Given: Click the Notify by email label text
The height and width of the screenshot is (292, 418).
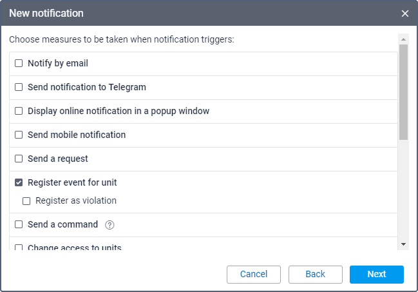Looking at the screenshot, I should tap(58, 63).
